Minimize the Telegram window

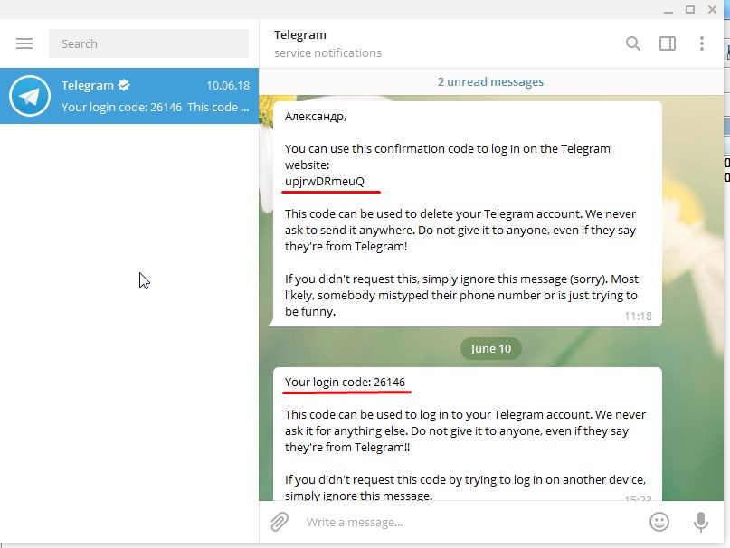[668, 10]
